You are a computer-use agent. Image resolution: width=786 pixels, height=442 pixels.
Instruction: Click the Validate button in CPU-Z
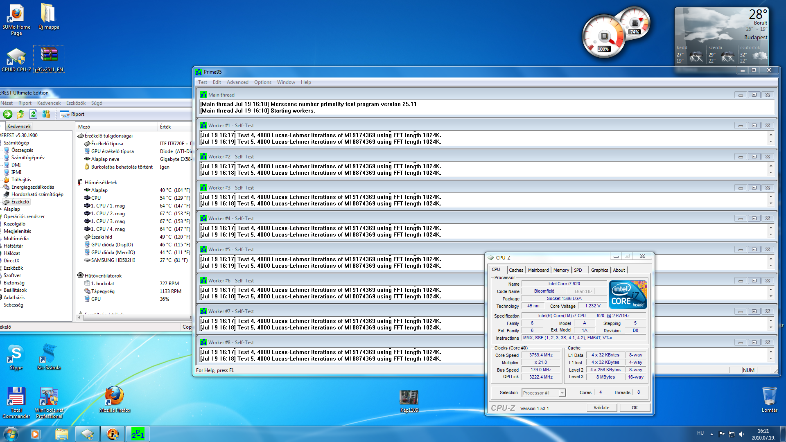[x=601, y=408]
